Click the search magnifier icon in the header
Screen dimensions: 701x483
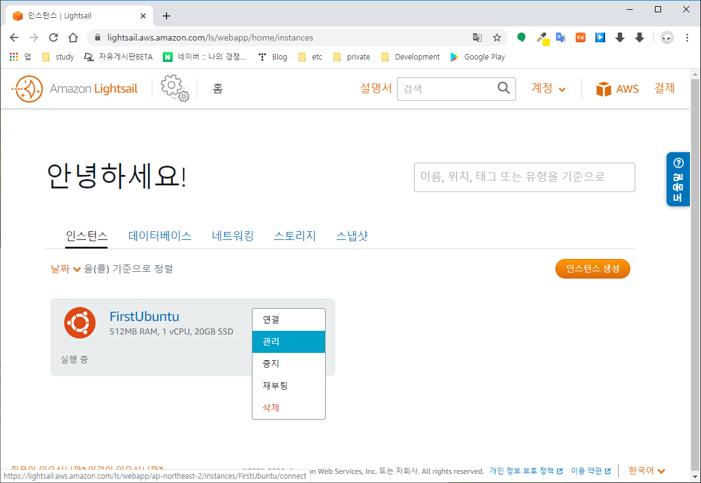click(x=504, y=88)
